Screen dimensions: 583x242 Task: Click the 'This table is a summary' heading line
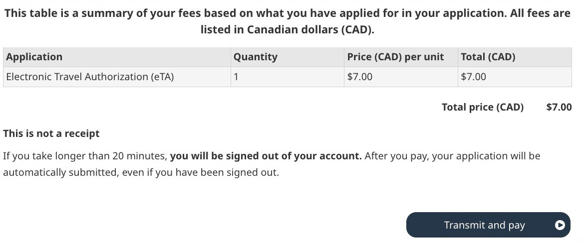coord(287,13)
